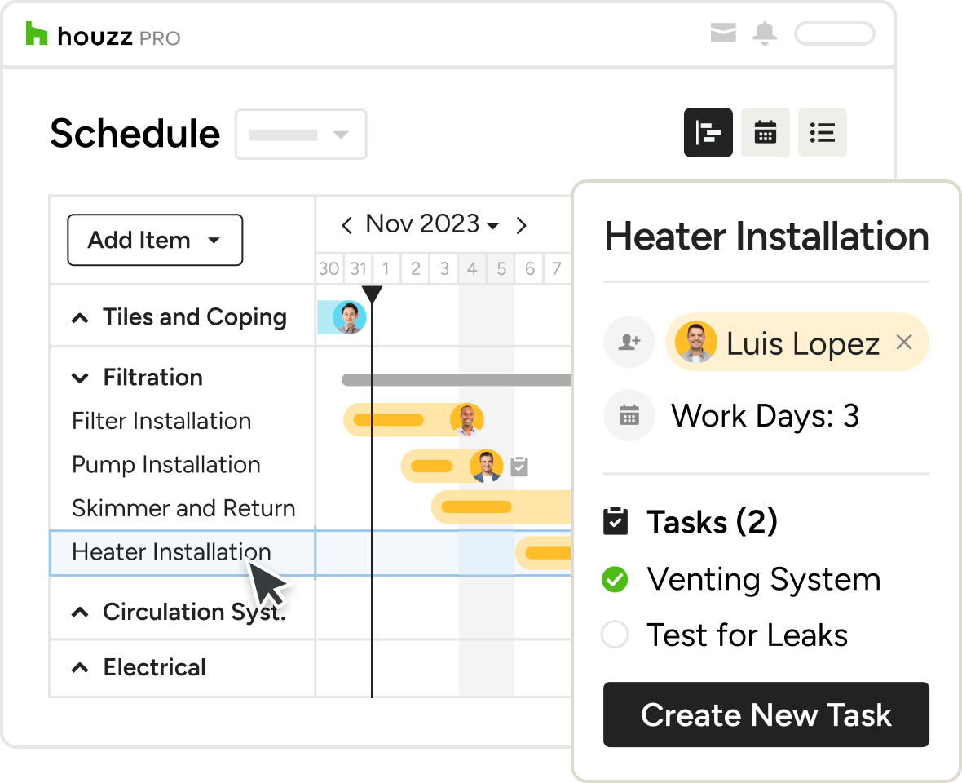Open the Add Item dropdown
Image resolution: width=962 pixels, height=783 pixels.
(155, 240)
